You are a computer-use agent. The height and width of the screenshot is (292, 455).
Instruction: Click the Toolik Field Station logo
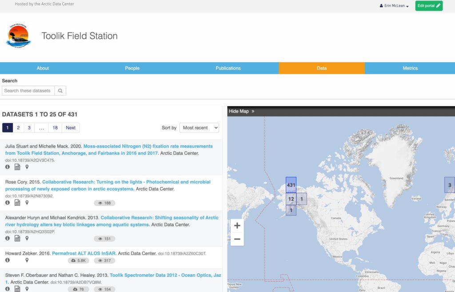pyautogui.click(x=18, y=36)
